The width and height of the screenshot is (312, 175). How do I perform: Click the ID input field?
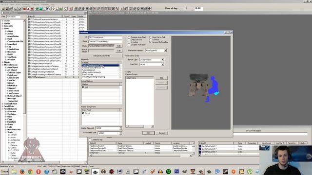pyautogui.click(x=105, y=37)
